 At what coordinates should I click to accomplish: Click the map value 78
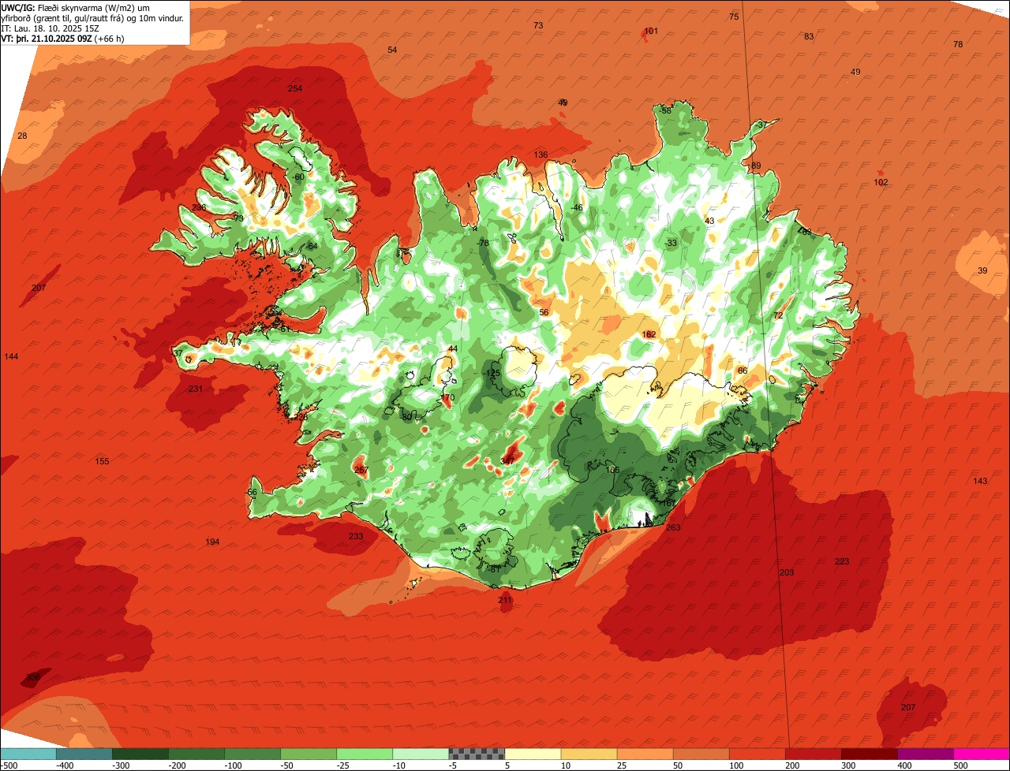point(958,44)
